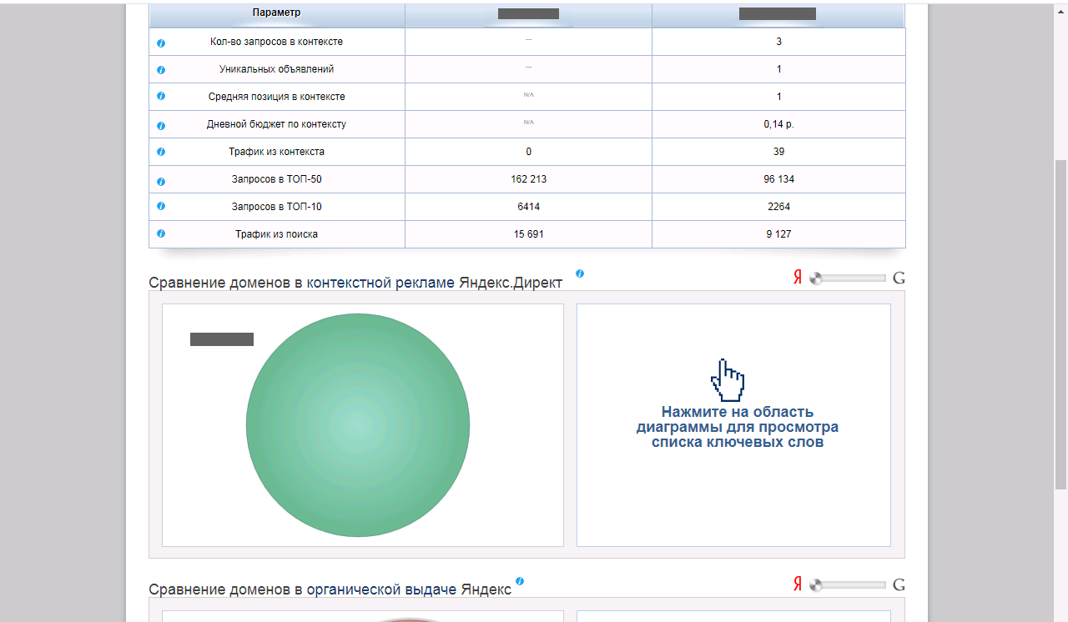
Task: Open info icon beside Запросов в ТОП-10
Action: 161,206
